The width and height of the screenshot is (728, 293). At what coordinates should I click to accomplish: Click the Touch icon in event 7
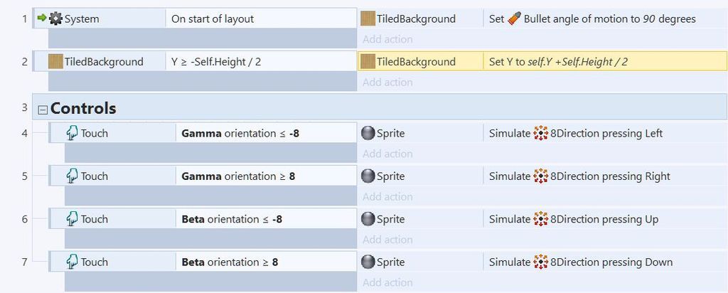point(72,262)
